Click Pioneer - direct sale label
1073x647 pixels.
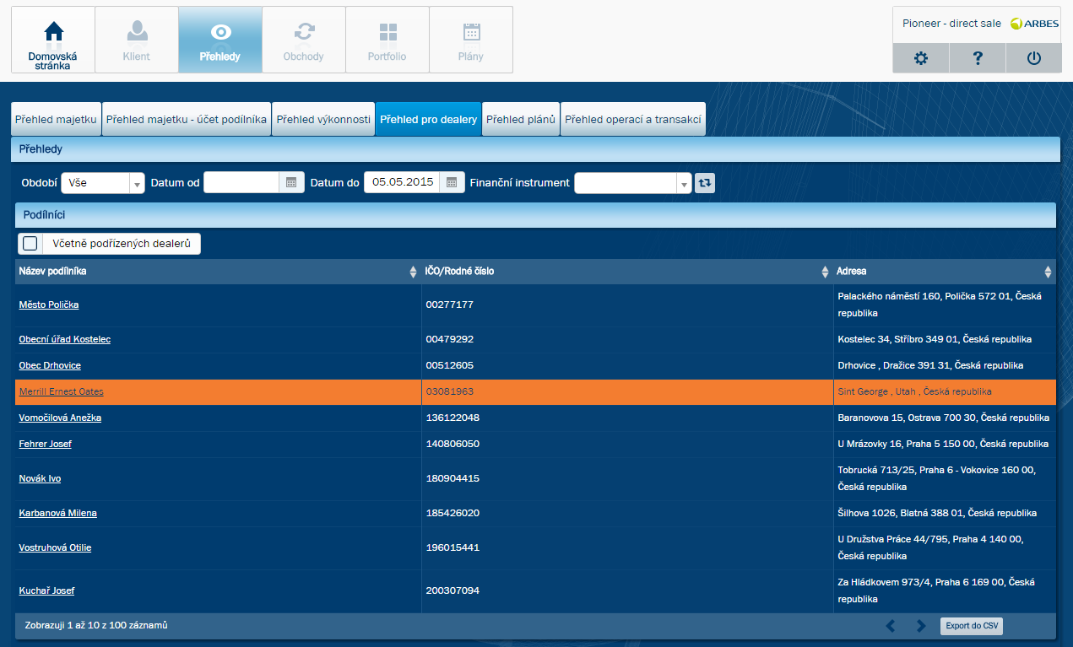(951, 24)
